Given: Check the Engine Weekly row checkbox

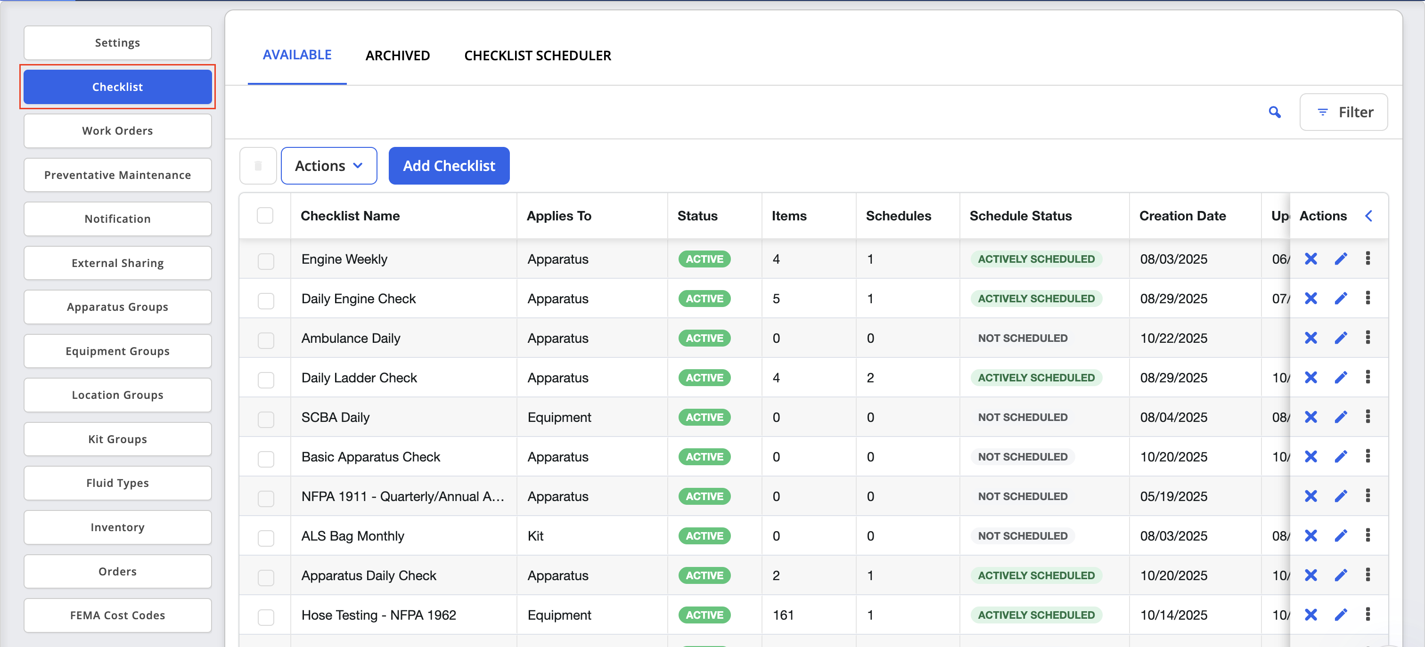Looking at the screenshot, I should (266, 261).
